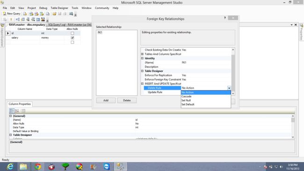The image size is (304, 171).
Task: Collapse Table Designer section in Foreign Key dialog
Action: (142, 71)
